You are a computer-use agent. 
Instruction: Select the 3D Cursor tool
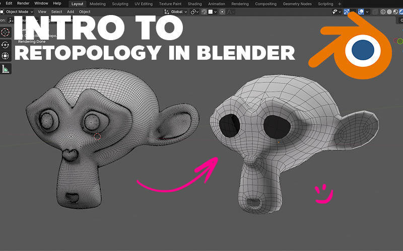(x=6, y=32)
